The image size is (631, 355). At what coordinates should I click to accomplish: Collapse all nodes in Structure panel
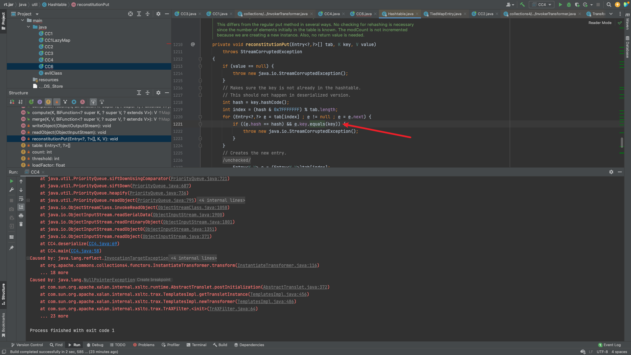coord(148,93)
